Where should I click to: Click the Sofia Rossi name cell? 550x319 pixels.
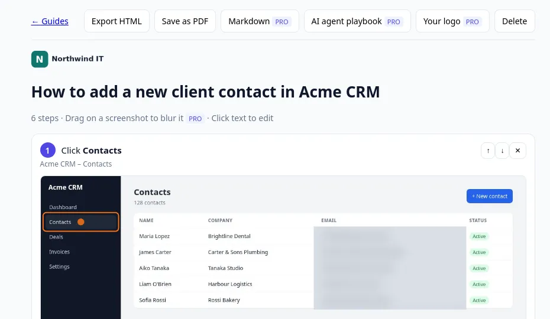pos(153,300)
